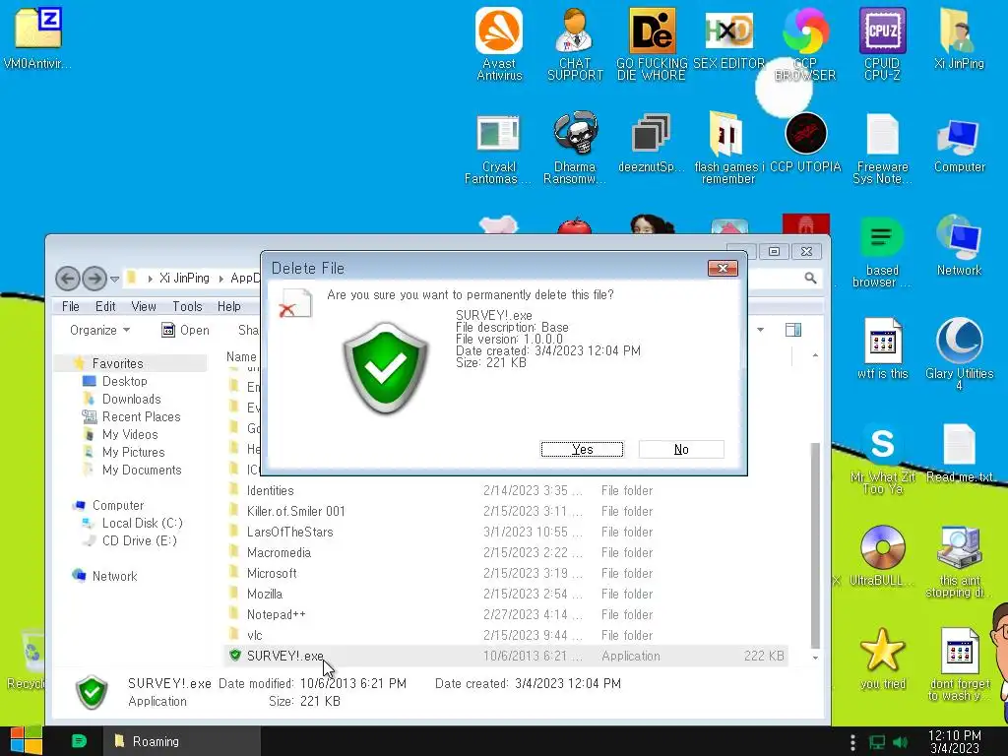Expand the Organize dropdown
This screenshot has height=756, width=1008.
click(99, 330)
